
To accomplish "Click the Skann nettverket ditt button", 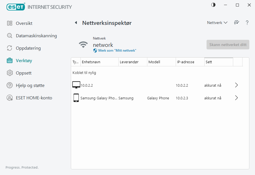I will pos(228,45).
